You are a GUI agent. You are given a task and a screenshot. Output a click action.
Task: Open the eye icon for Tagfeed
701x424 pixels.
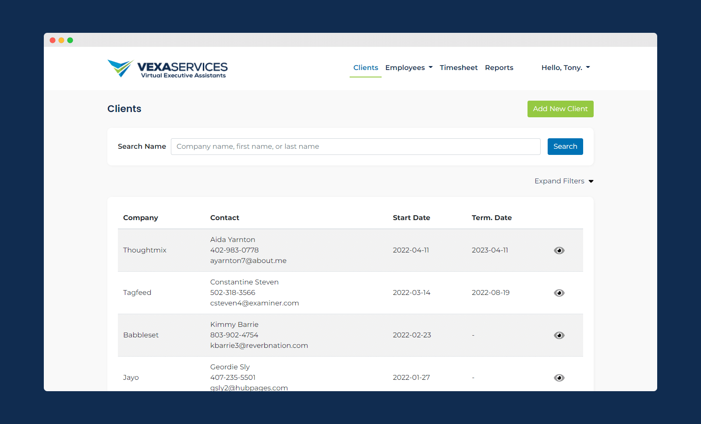point(559,293)
